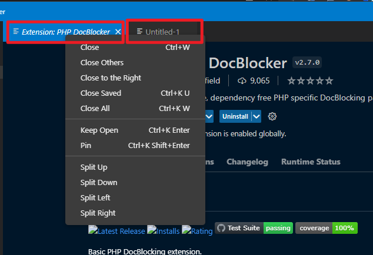Click the 9,065 install count

click(260, 81)
